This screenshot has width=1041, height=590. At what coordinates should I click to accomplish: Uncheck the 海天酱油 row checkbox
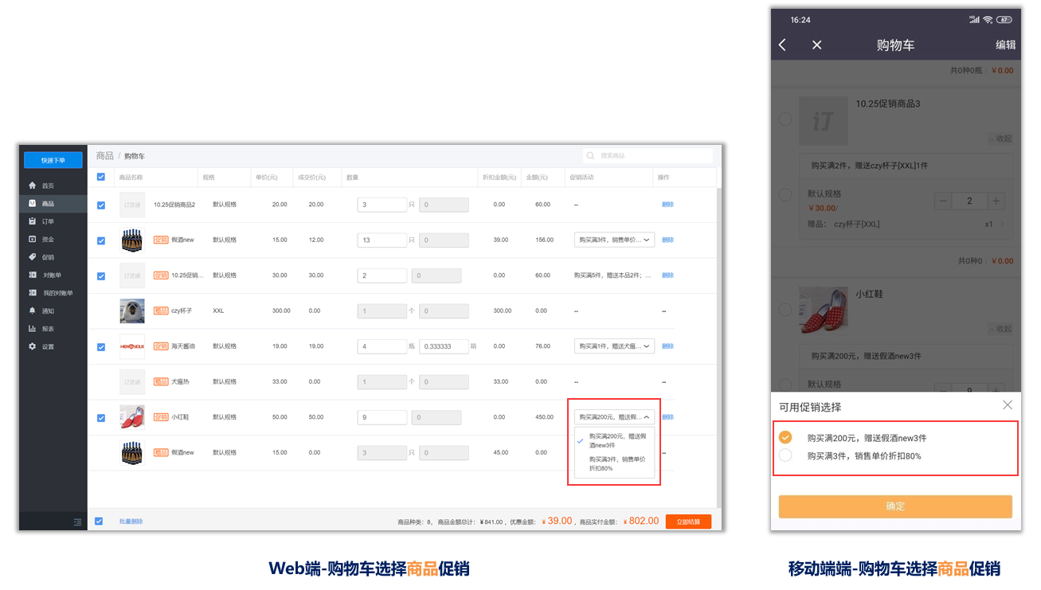101,347
